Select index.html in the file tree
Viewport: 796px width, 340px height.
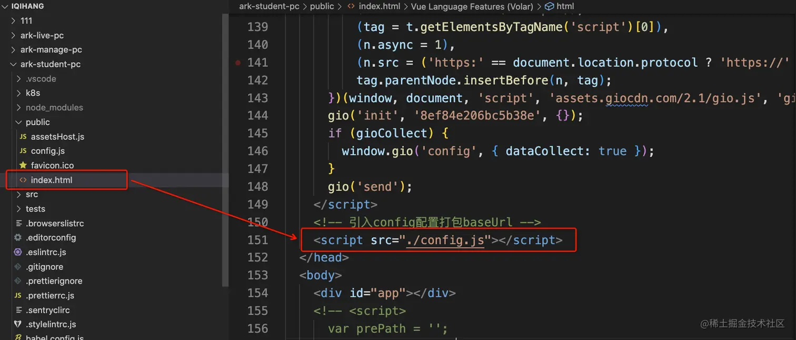[x=52, y=180]
